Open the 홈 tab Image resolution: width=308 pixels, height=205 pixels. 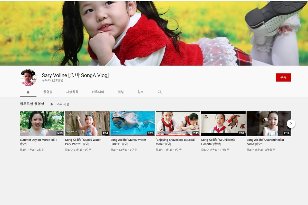tap(28, 92)
